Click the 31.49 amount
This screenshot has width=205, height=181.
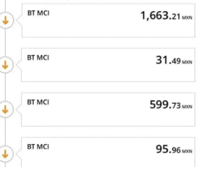tap(168, 60)
